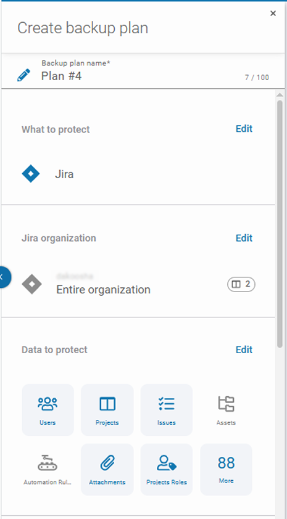
Task: Select the Users data tile
Action: click(48, 410)
